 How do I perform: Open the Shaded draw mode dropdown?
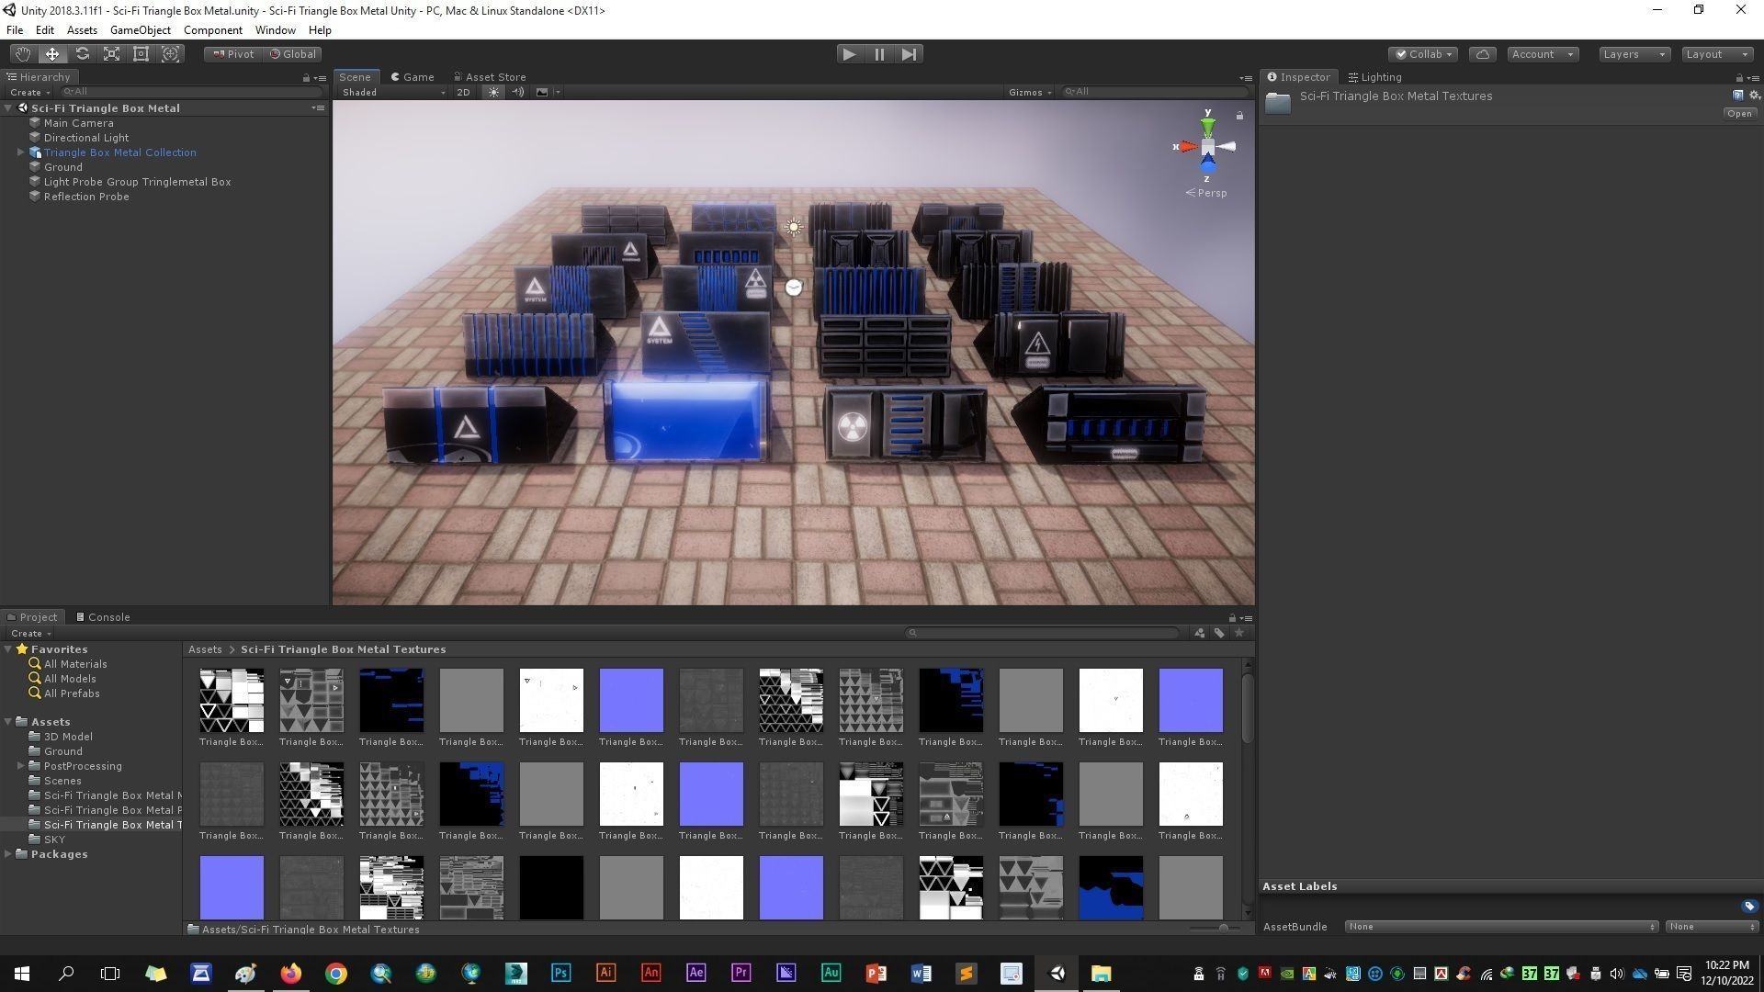(392, 92)
